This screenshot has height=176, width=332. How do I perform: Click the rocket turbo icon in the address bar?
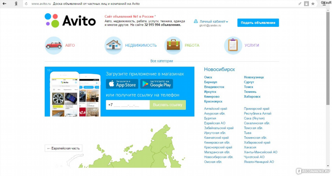coord(300,4)
